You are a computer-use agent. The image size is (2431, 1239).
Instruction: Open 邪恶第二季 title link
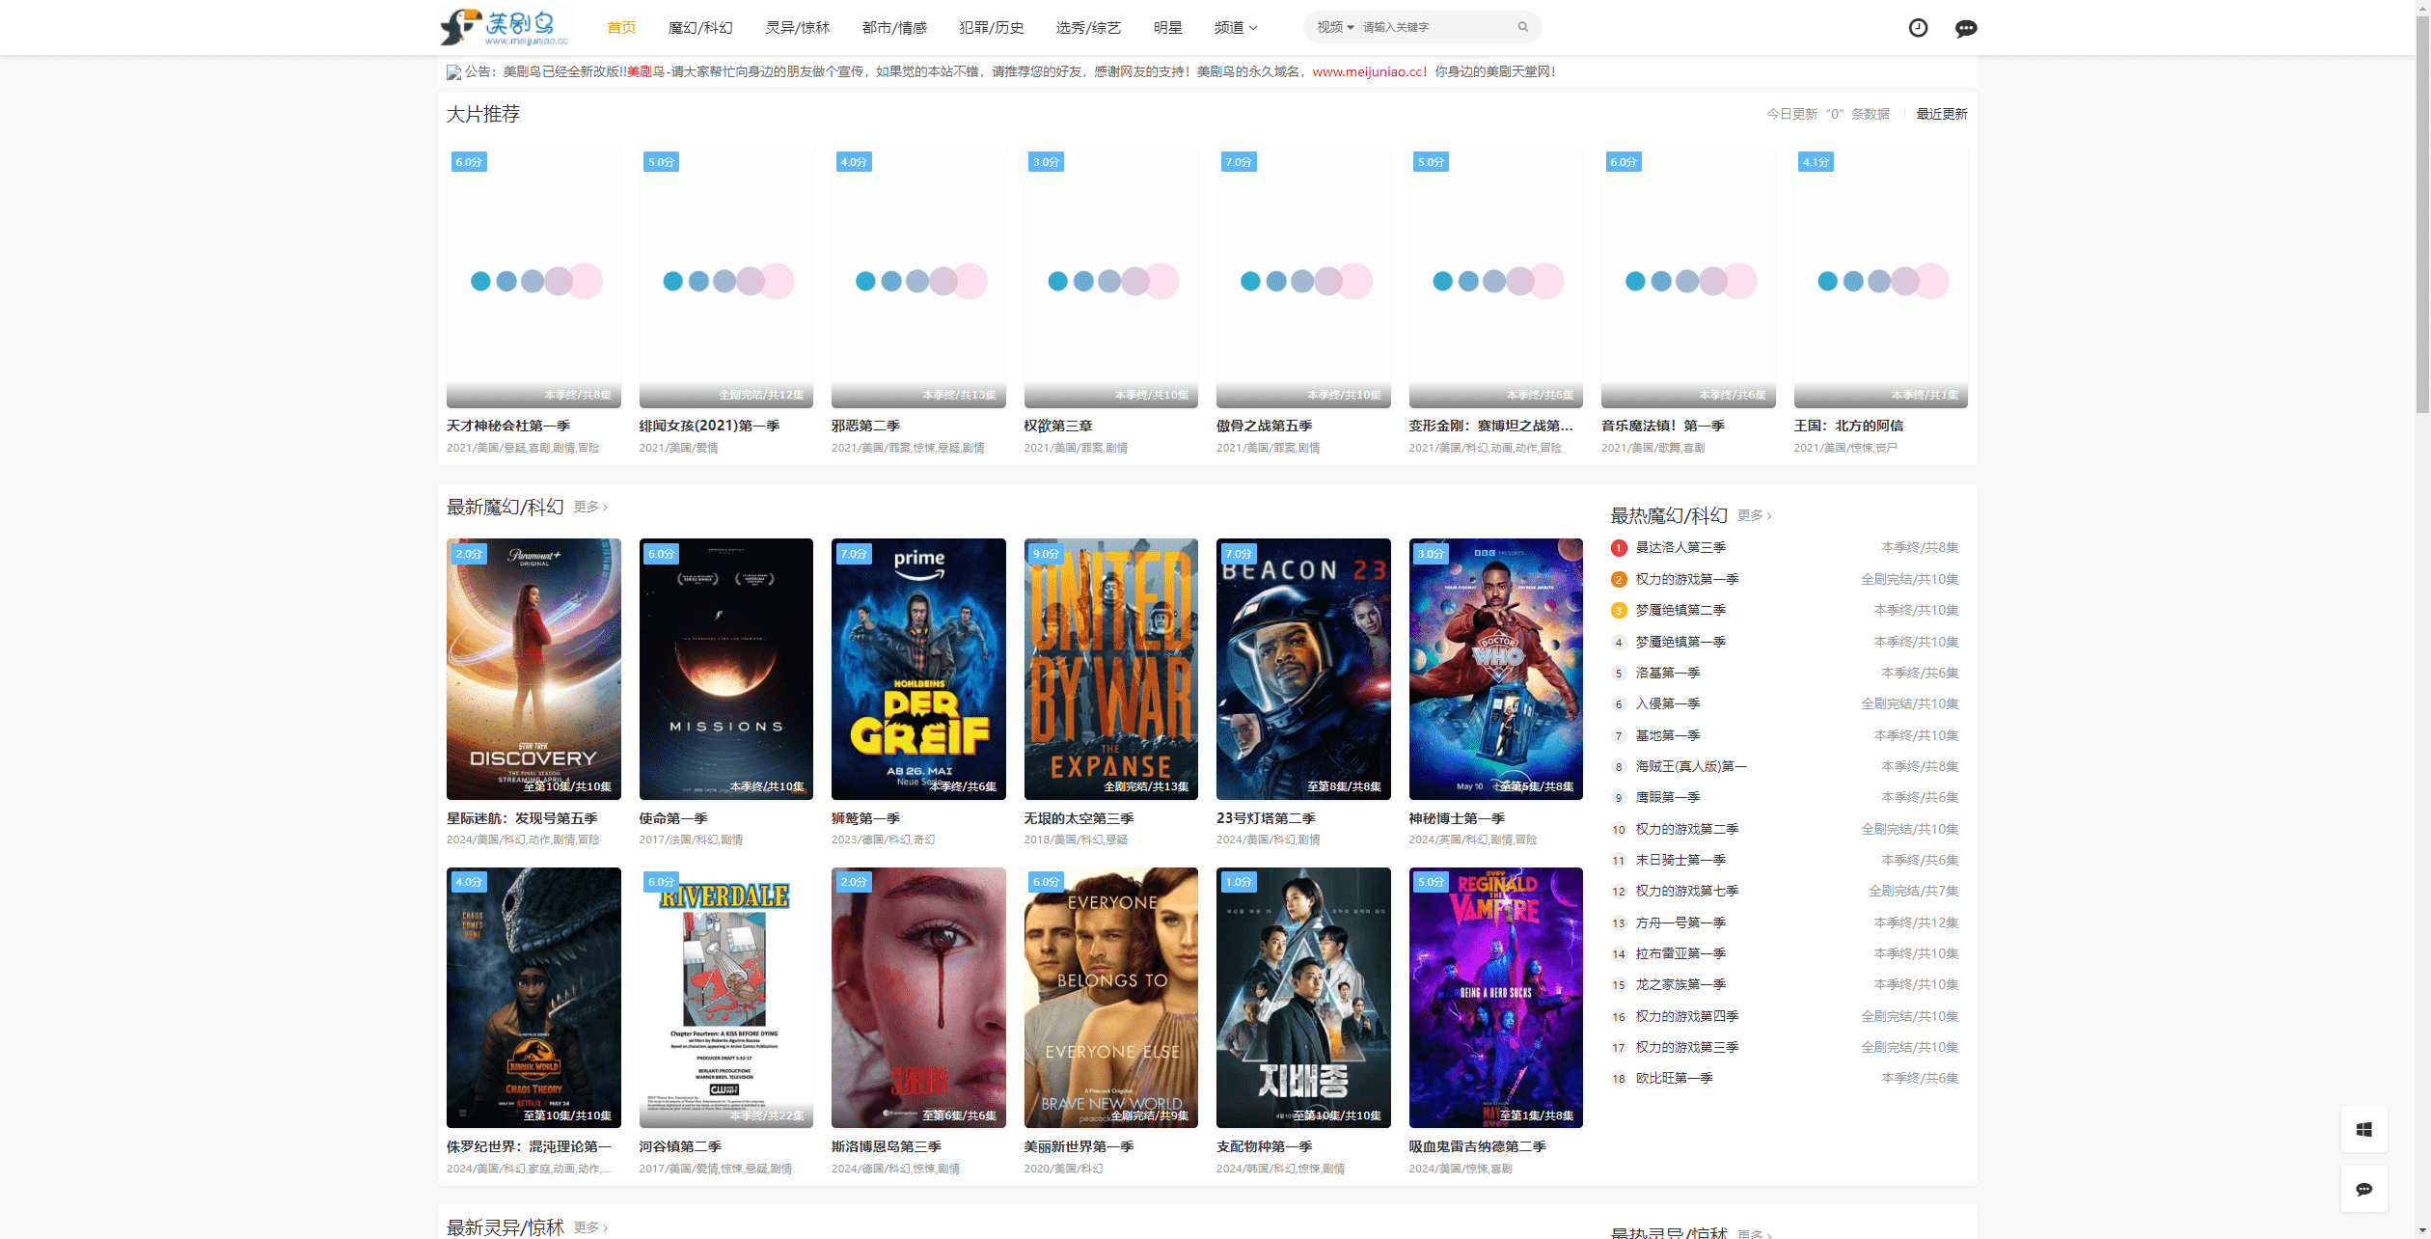865,426
